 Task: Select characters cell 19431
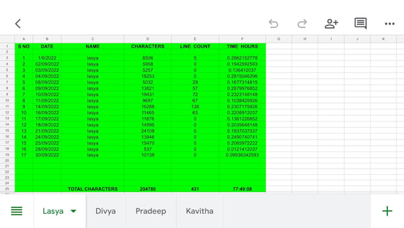click(x=147, y=95)
